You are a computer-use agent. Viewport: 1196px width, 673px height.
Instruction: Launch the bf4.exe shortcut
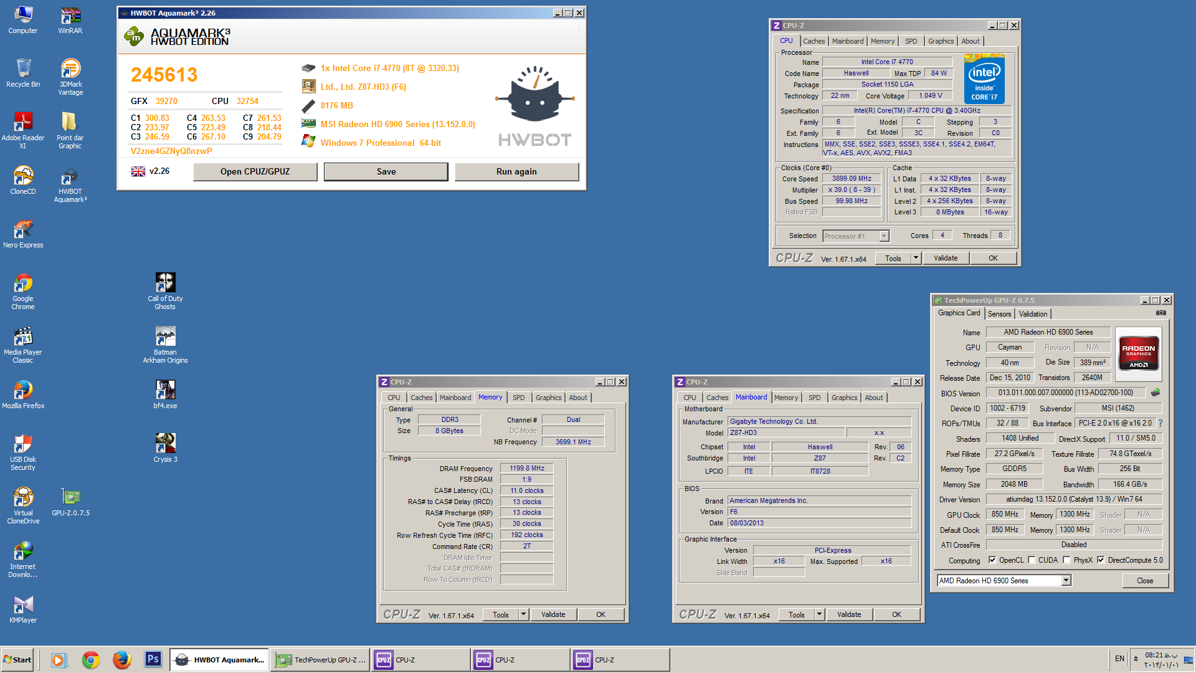pyautogui.click(x=165, y=395)
